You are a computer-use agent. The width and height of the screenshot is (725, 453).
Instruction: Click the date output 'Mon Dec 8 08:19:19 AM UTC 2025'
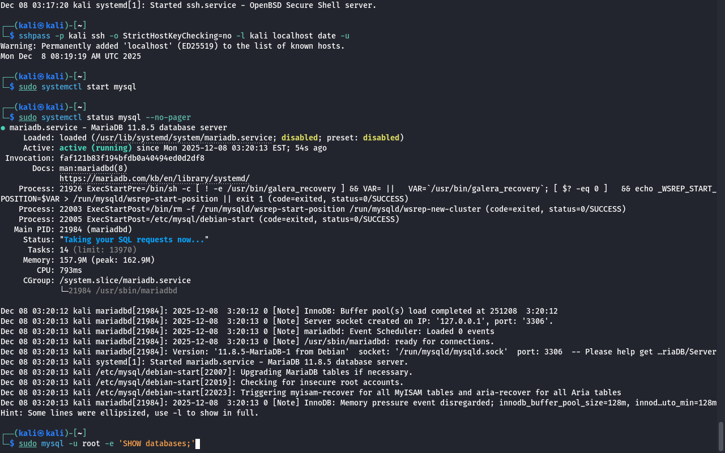pos(70,56)
